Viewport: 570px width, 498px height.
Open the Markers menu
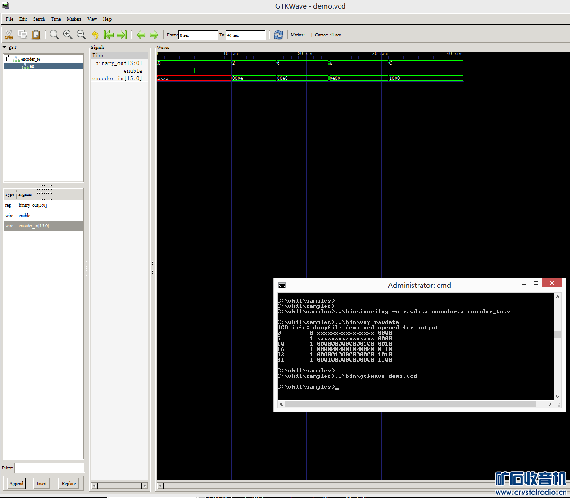pyautogui.click(x=74, y=19)
